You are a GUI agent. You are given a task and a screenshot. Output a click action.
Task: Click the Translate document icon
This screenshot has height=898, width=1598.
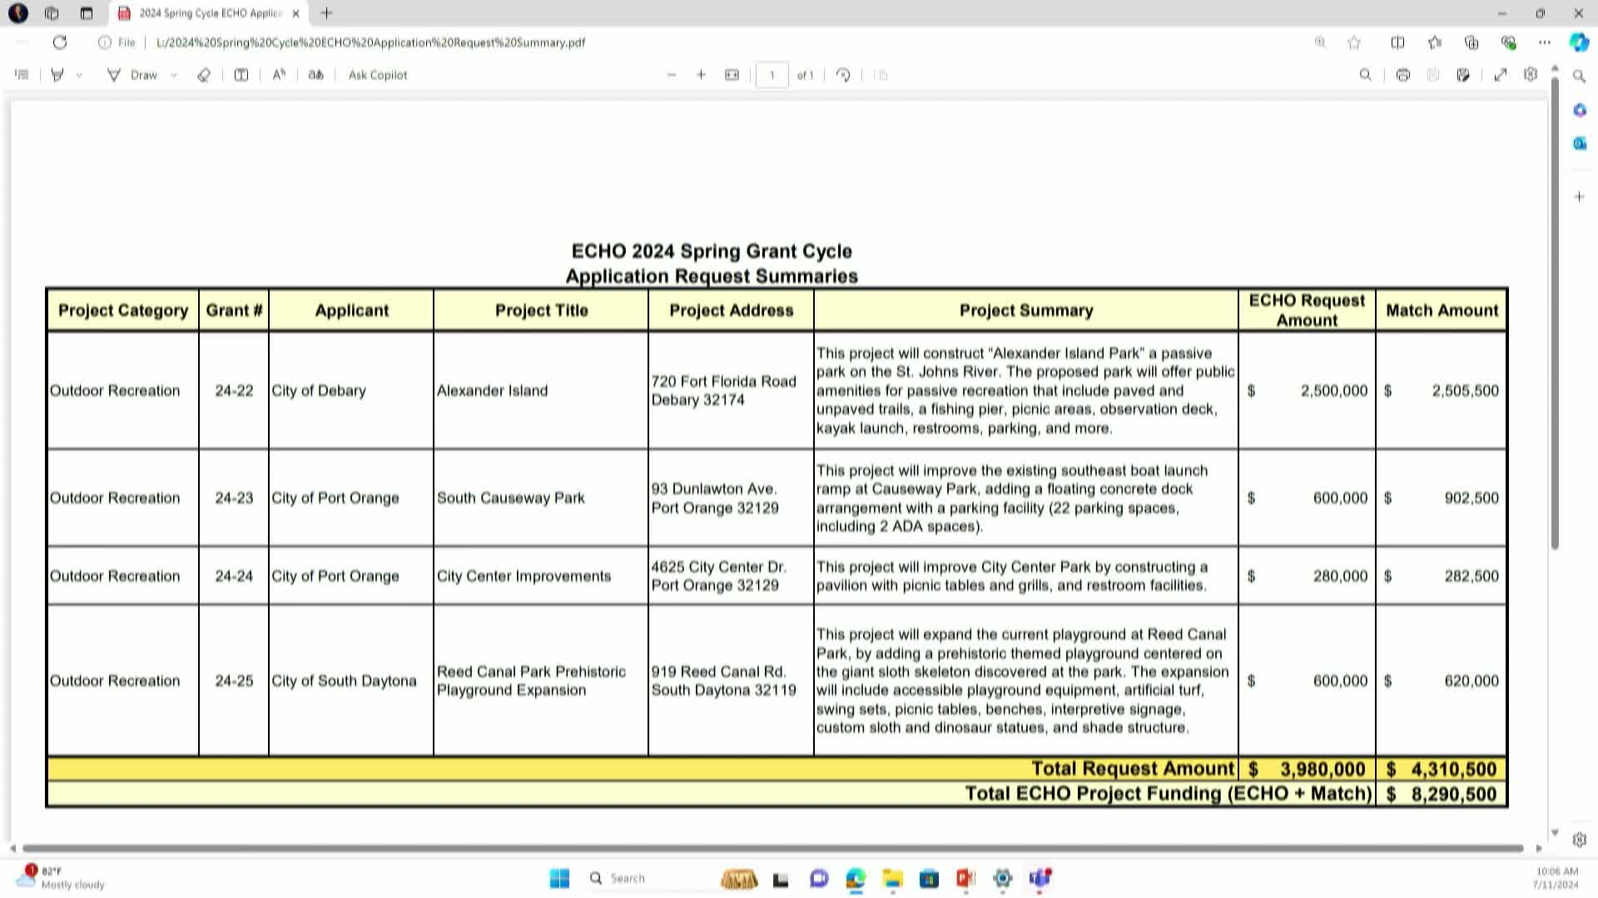tap(315, 75)
